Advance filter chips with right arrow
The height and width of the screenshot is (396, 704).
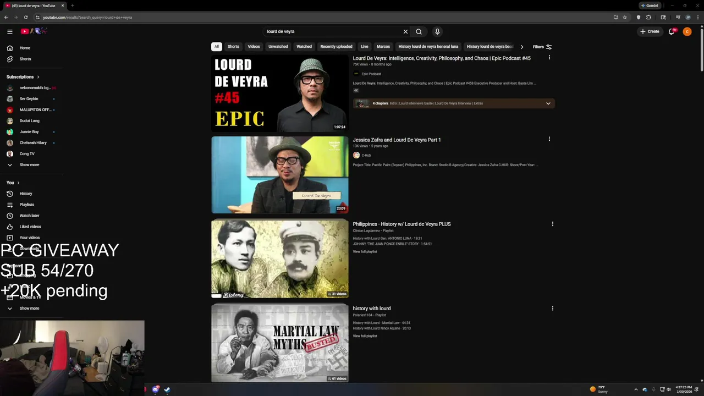click(521, 47)
